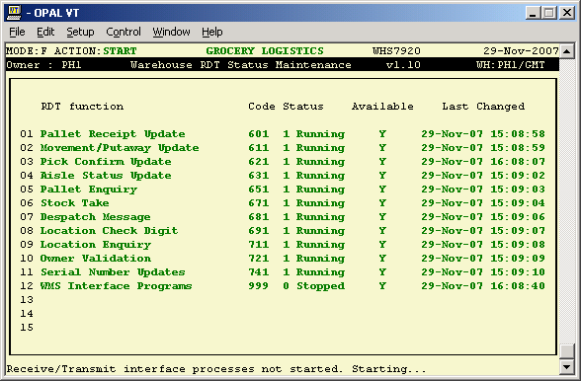Select the Serial Number Updates row

click(283, 272)
